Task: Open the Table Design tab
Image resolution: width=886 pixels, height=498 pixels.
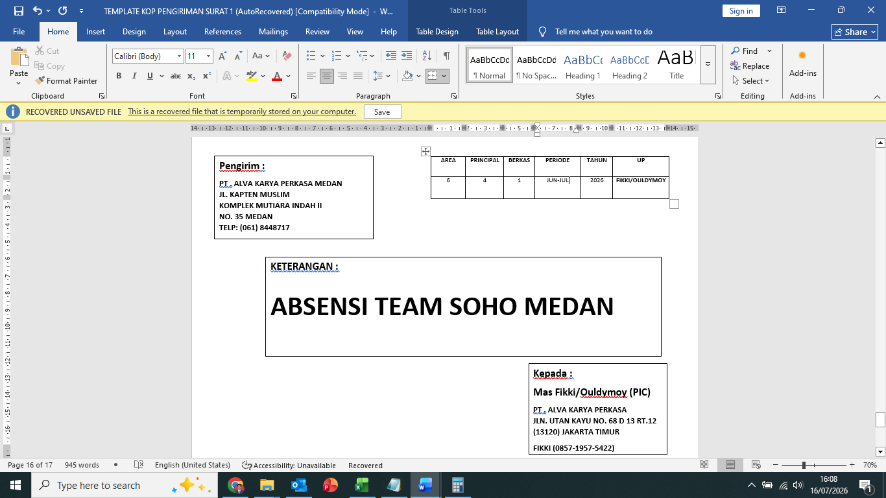Action: (437, 32)
